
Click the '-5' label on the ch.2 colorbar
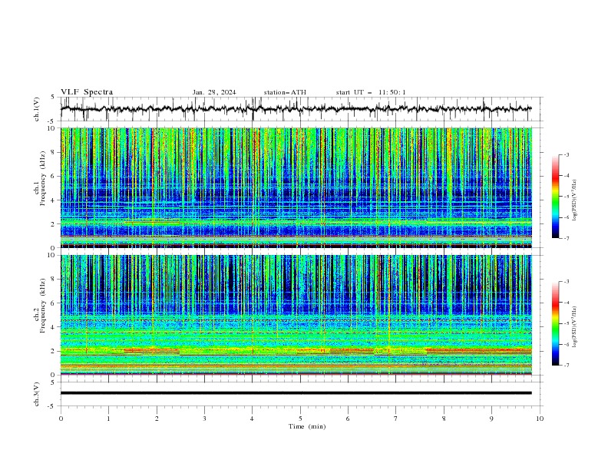566,323
